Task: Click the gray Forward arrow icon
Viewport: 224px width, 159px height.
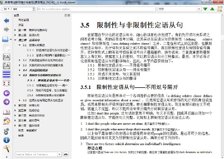Action: [x=6, y=29]
